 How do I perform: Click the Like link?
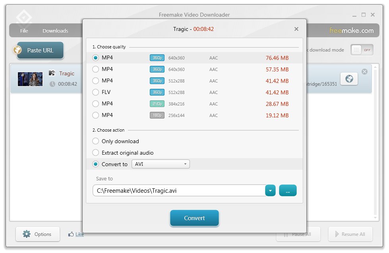coord(79,234)
